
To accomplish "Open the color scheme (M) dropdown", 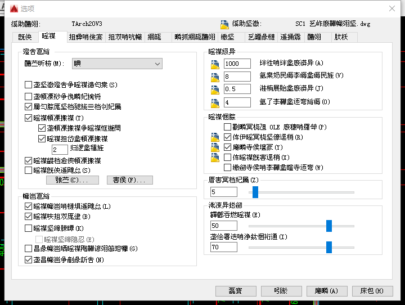I will tap(117, 64).
